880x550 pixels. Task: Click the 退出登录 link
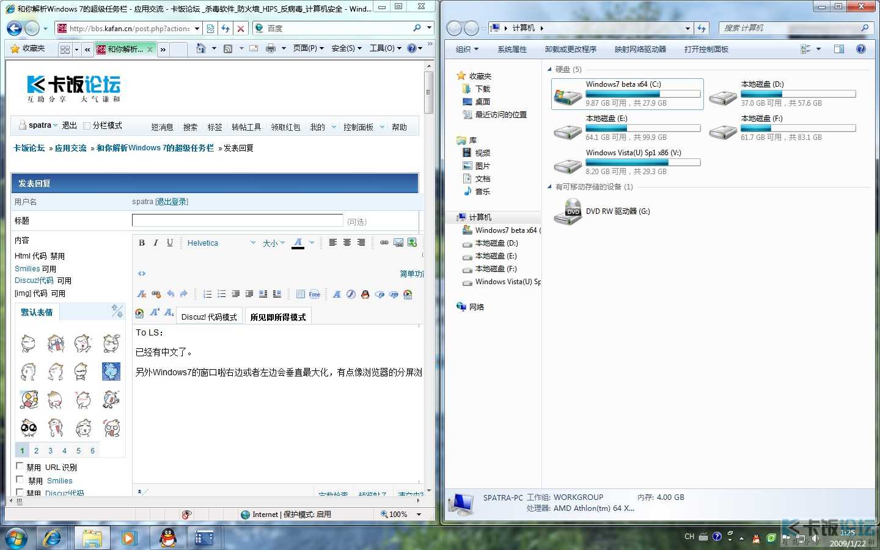tap(172, 201)
